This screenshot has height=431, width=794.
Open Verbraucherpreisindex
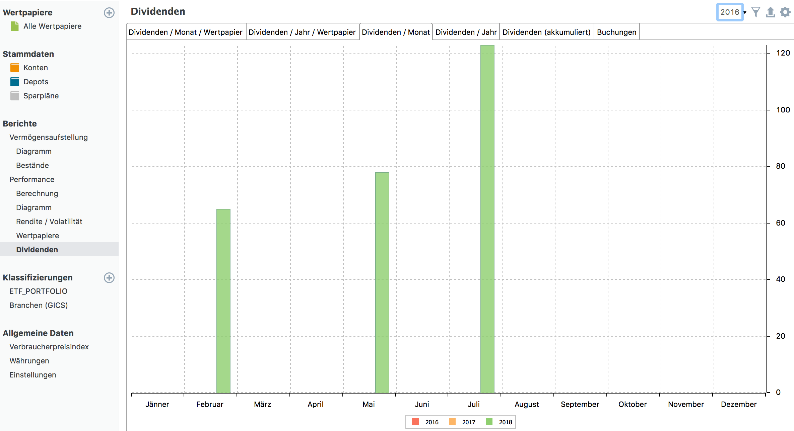49,347
